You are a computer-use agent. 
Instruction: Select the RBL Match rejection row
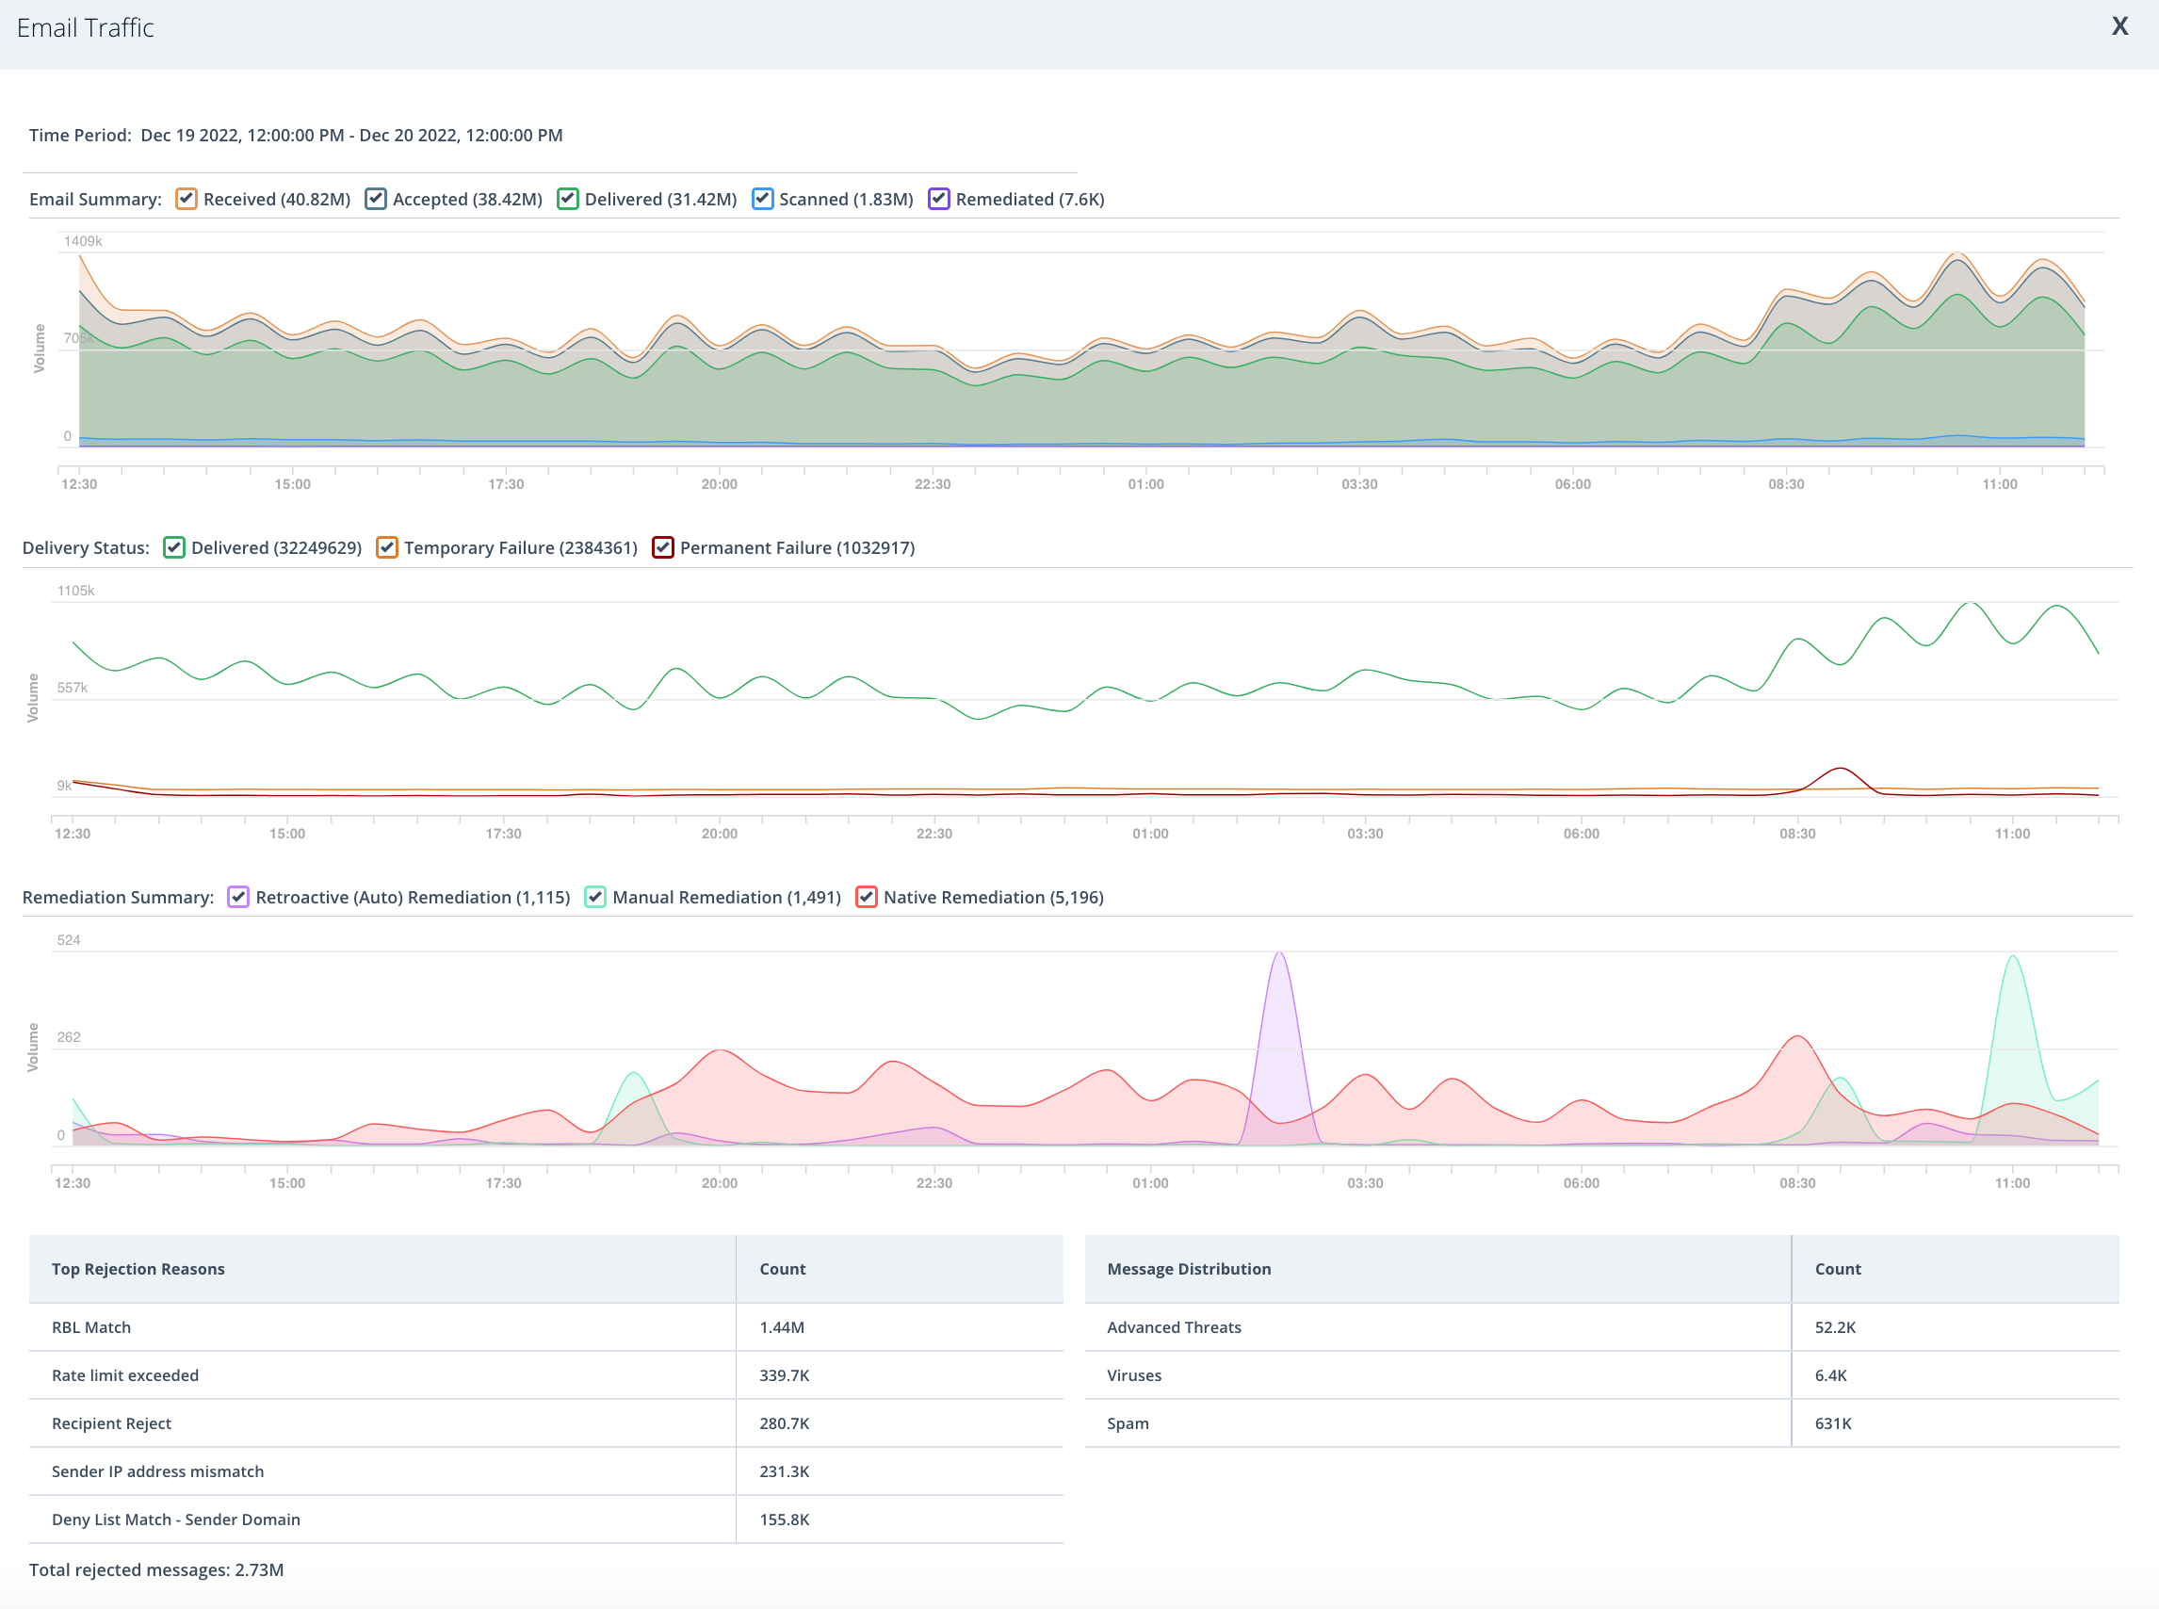[x=546, y=1327]
